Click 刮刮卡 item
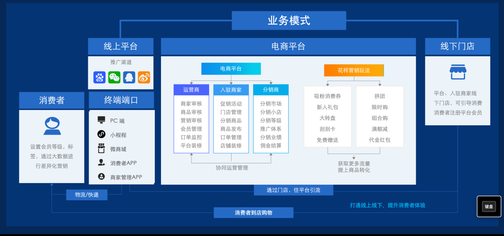The image size is (504, 236). tap(328, 129)
